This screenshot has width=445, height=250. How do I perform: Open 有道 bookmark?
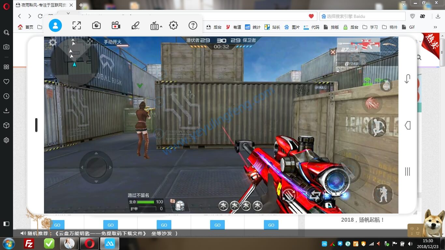coord(234,27)
